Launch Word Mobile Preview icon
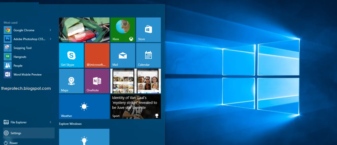 click(8, 74)
